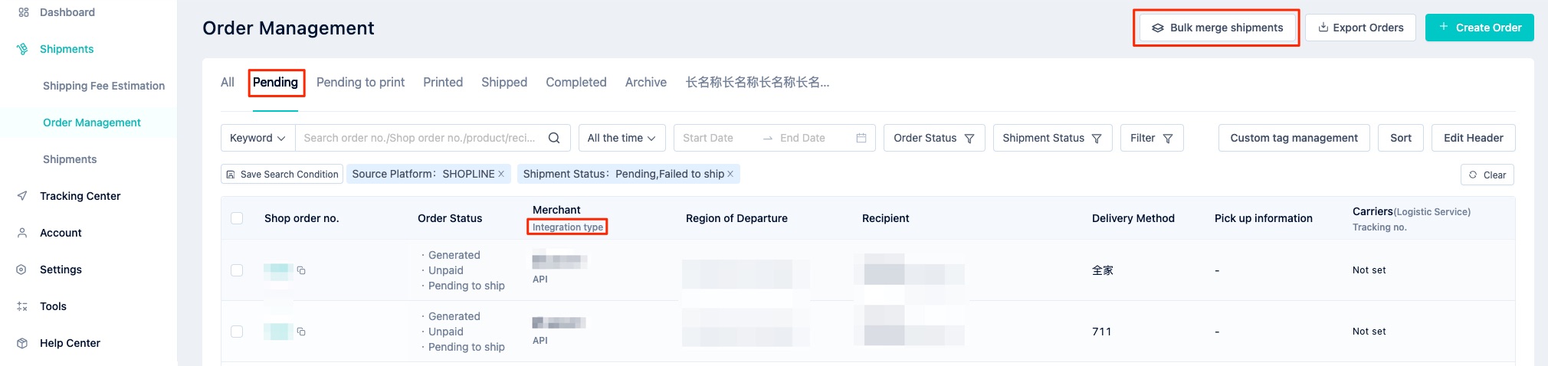The image size is (1548, 366).
Task: Open Tracking Center from the sidebar
Action: point(80,196)
